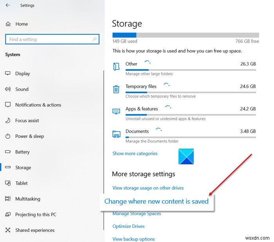Click the Apps & features 24.2 GB bar

click(191, 115)
